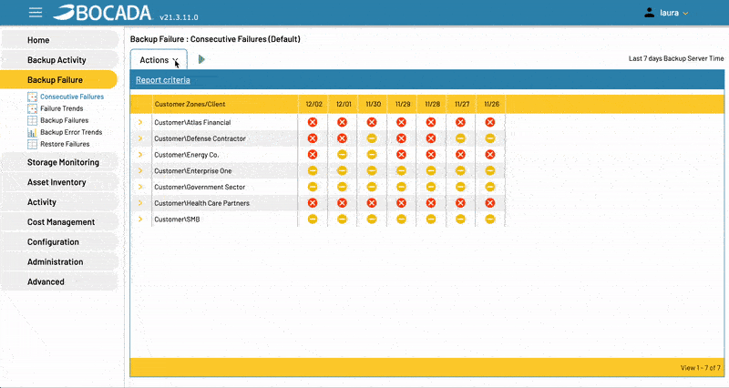Run the report with the green play icon

pyautogui.click(x=201, y=59)
